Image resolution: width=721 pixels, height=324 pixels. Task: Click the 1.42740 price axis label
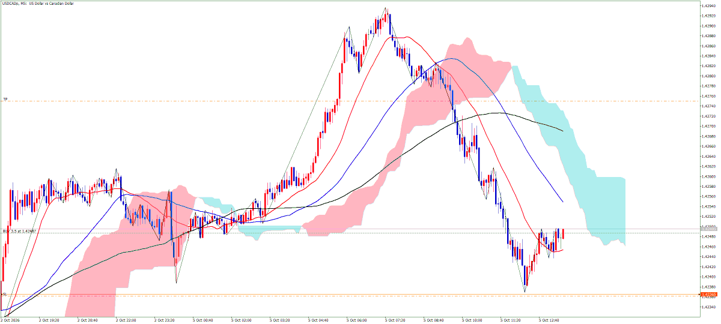point(708,106)
